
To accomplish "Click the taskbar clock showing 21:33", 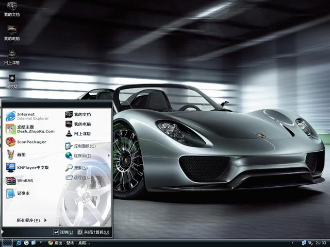I will point(321,242).
